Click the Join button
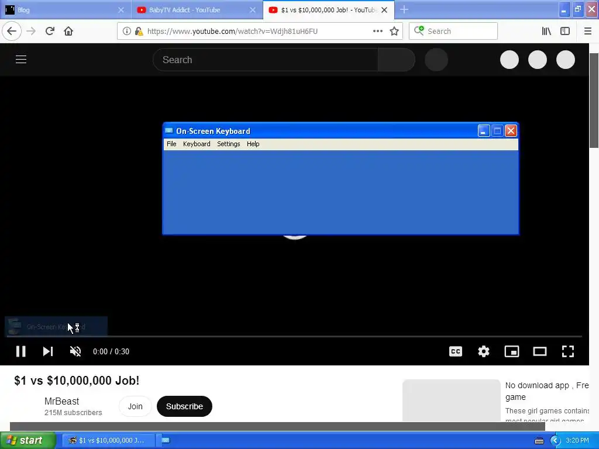The width and height of the screenshot is (599, 449). [x=135, y=406]
